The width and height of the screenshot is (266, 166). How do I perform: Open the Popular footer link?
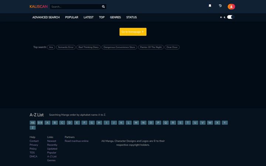coord(52,153)
